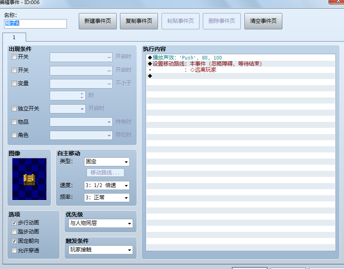Click the variable value stepper arrows
Image resolution: width=344 pixels, height=269 pixels.
click(82, 95)
